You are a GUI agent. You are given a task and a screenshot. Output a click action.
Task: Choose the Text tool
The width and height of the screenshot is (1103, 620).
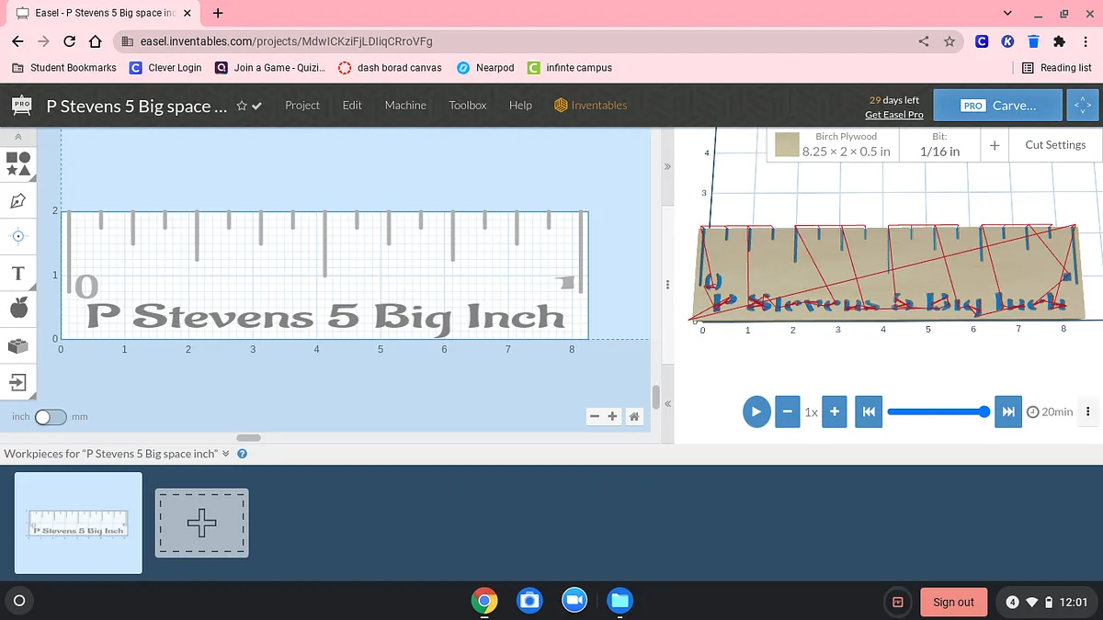coord(18,274)
